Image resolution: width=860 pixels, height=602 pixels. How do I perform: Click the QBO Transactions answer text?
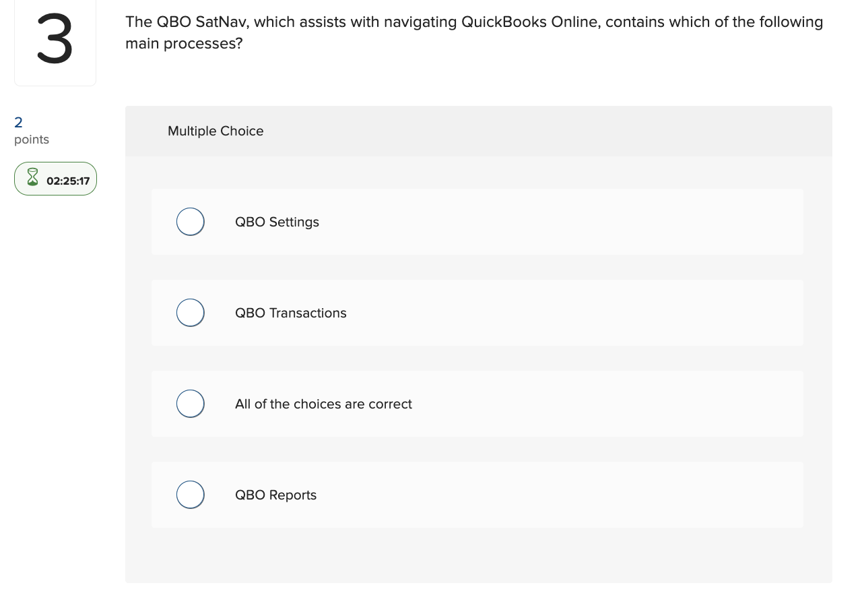291,313
